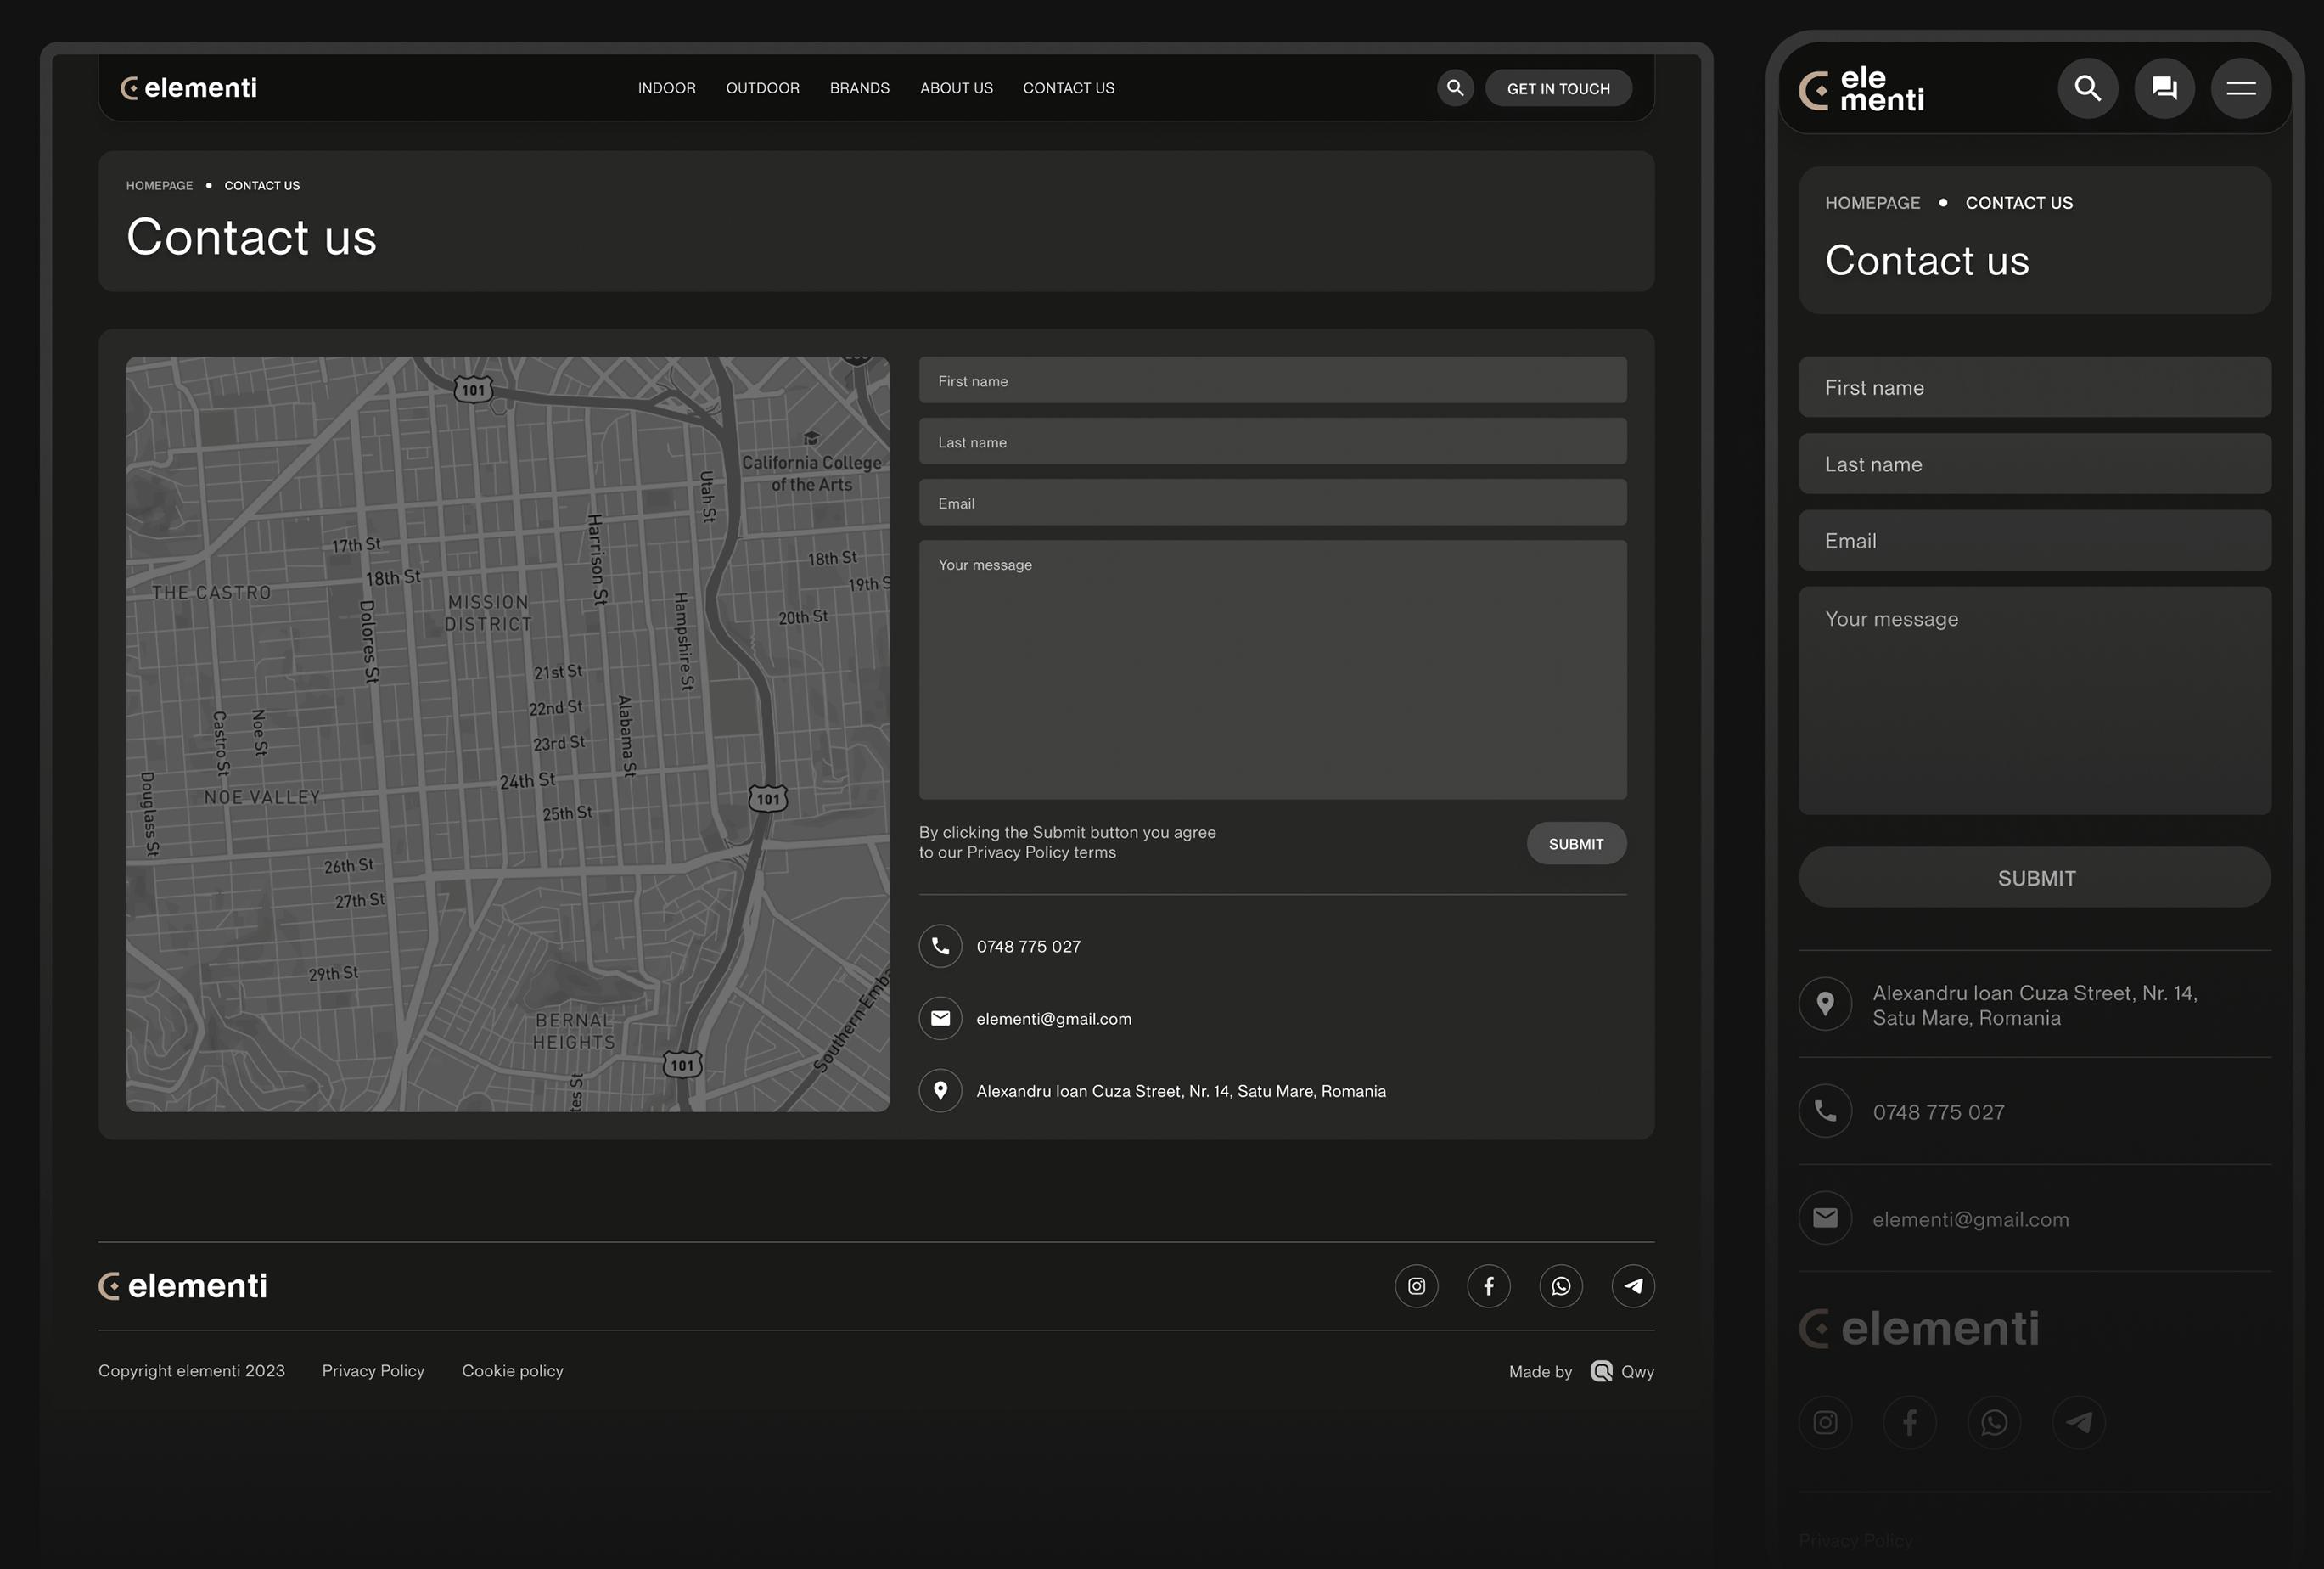Open WhatsApp from desktop footer icons

point(1561,1286)
